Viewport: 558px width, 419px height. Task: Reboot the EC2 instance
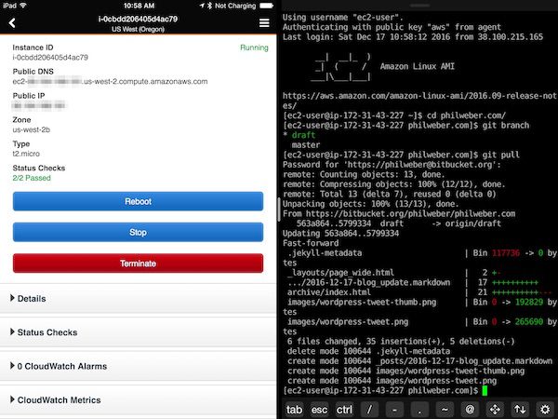138,201
